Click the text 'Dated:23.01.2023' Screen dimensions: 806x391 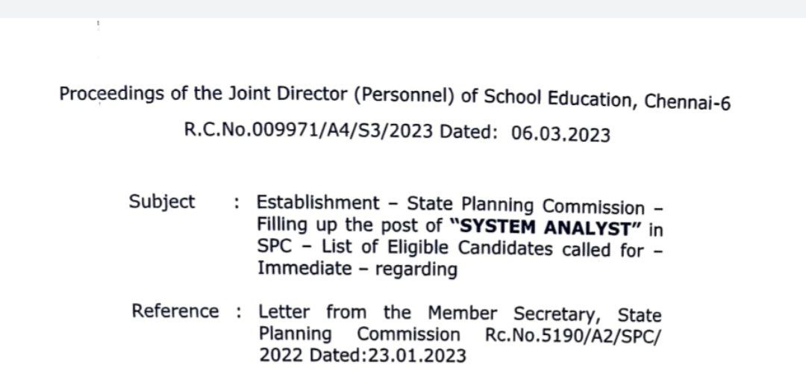[363, 355]
